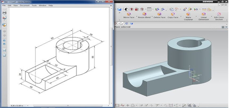Expand the toolbar overflow chevron at NX ribbon start

(119, 13)
